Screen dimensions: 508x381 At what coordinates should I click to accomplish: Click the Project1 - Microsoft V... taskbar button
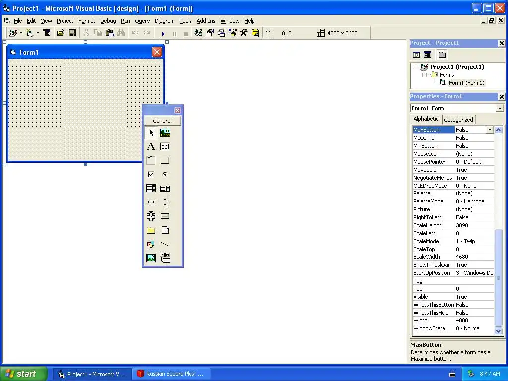coord(92,374)
